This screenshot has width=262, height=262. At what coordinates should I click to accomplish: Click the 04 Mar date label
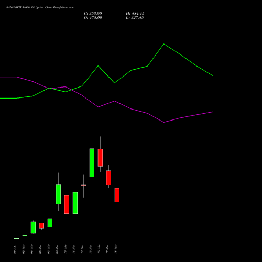32,249
